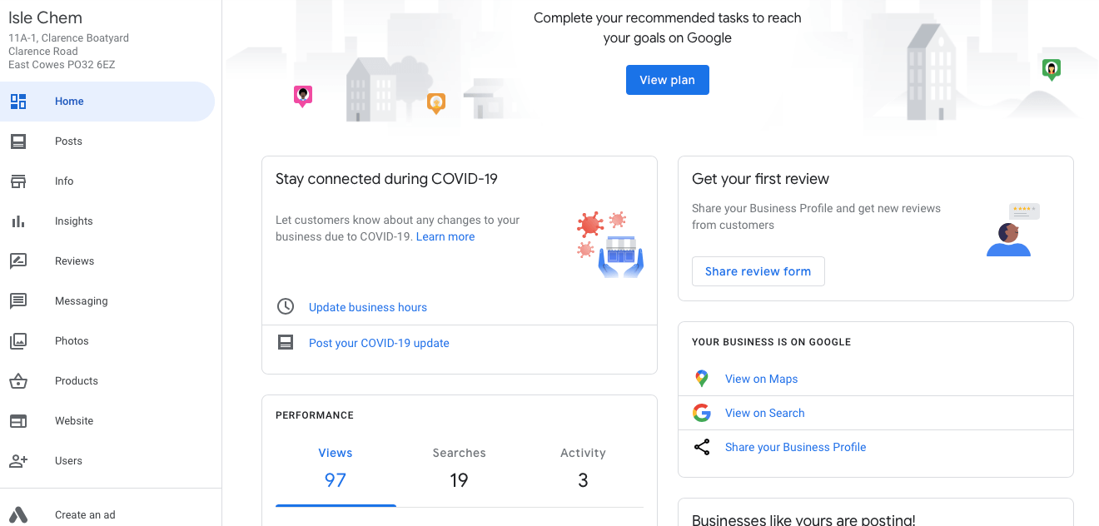Viewport: 1099px width, 526px height.
Task: Open Create an ad
Action: coord(84,514)
